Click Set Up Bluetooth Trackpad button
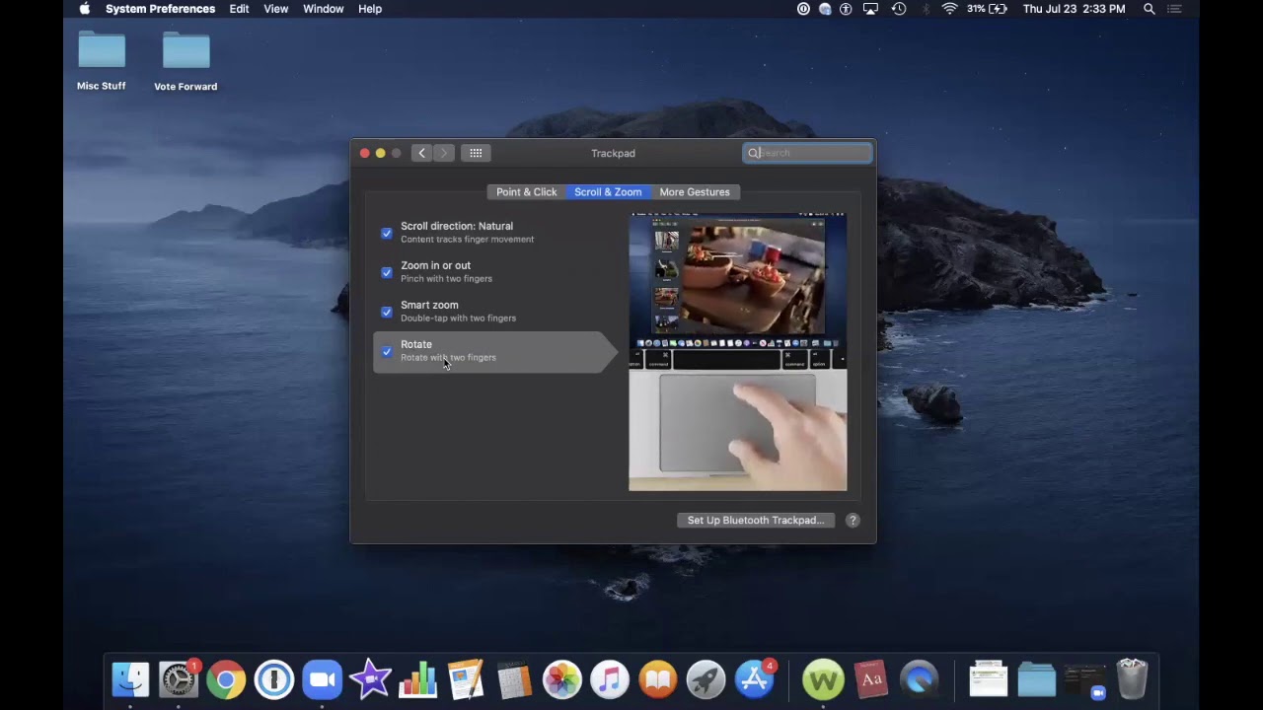1263x710 pixels. [x=756, y=520]
